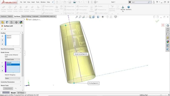
Task: Open Options gear icon in top toolbar
Action: (x=95, y=2)
